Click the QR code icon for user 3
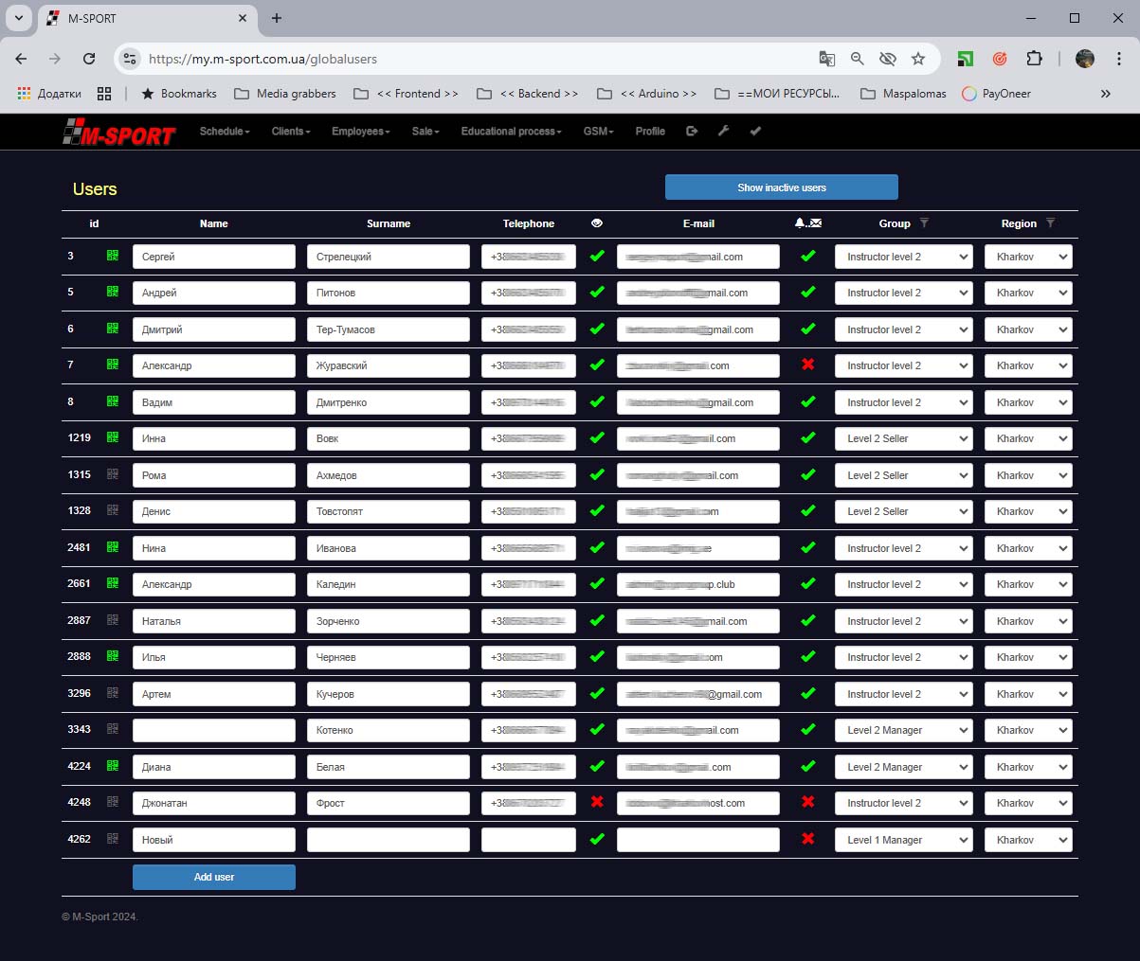This screenshot has height=961, width=1140. click(113, 256)
